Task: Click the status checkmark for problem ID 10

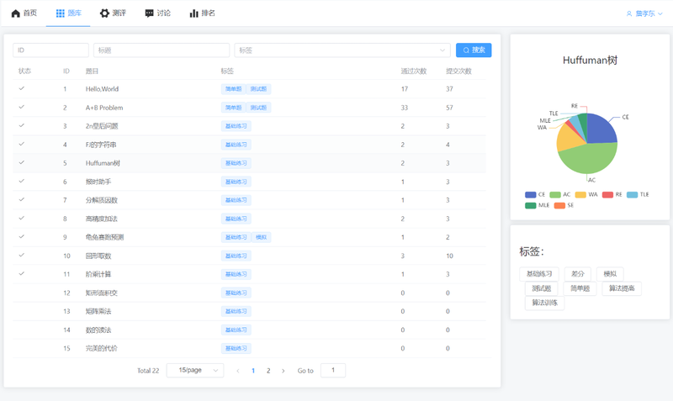Action: click(22, 256)
